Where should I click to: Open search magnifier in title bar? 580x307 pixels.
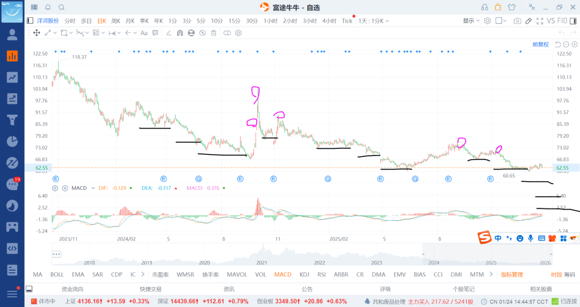(x=62, y=8)
